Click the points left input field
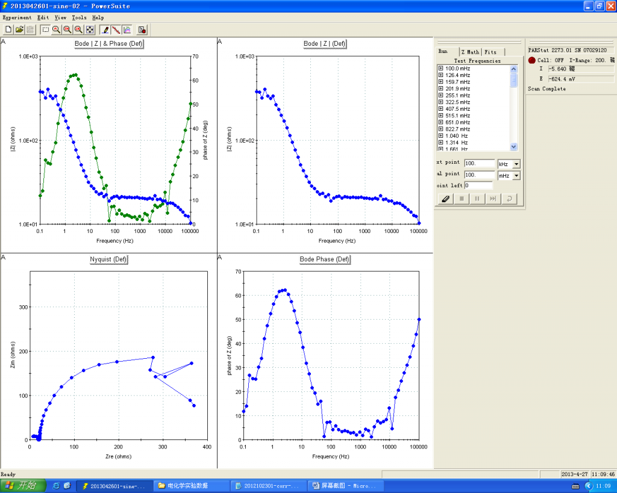Image resolution: width=617 pixels, height=493 pixels. (x=478, y=185)
